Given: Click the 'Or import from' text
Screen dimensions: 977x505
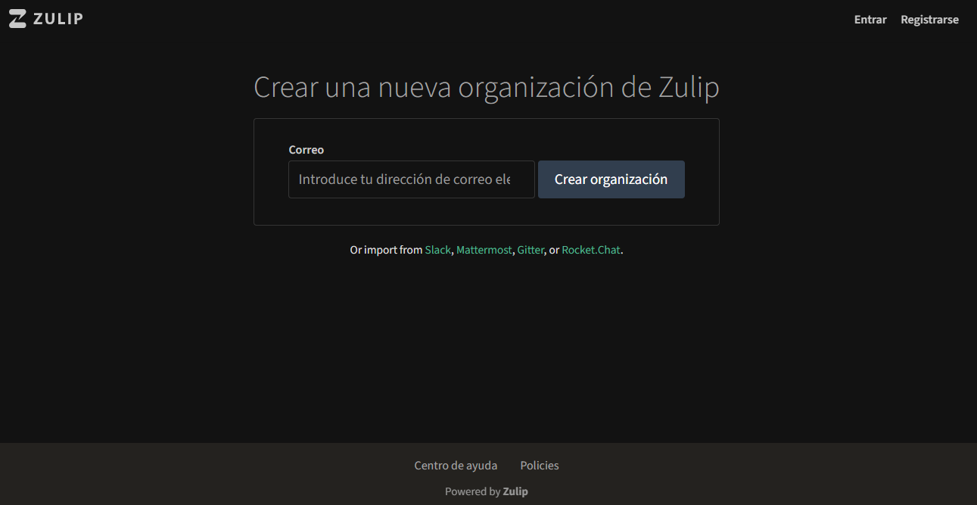Looking at the screenshot, I should (386, 250).
